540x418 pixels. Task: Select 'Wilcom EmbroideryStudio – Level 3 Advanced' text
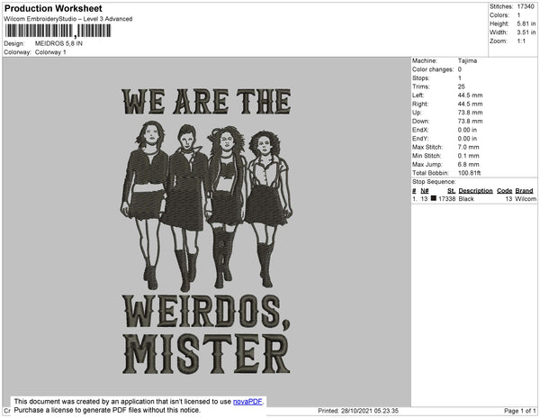(68, 19)
